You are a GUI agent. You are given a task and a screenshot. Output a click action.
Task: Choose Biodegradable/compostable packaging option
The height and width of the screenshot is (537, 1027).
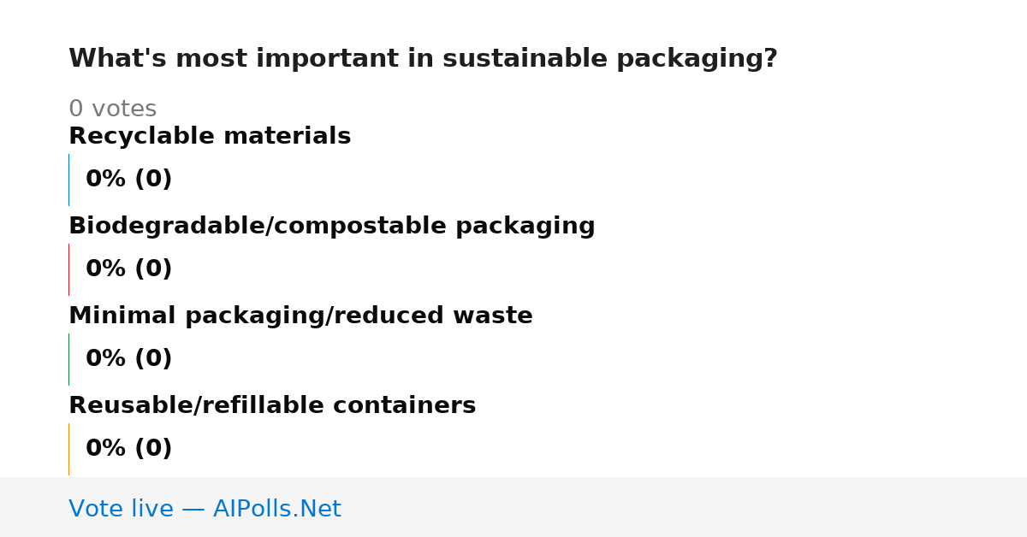(x=332, y=227)
